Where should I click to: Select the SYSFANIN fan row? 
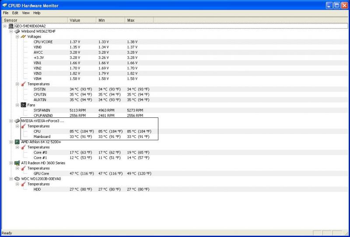click(175, 110)
